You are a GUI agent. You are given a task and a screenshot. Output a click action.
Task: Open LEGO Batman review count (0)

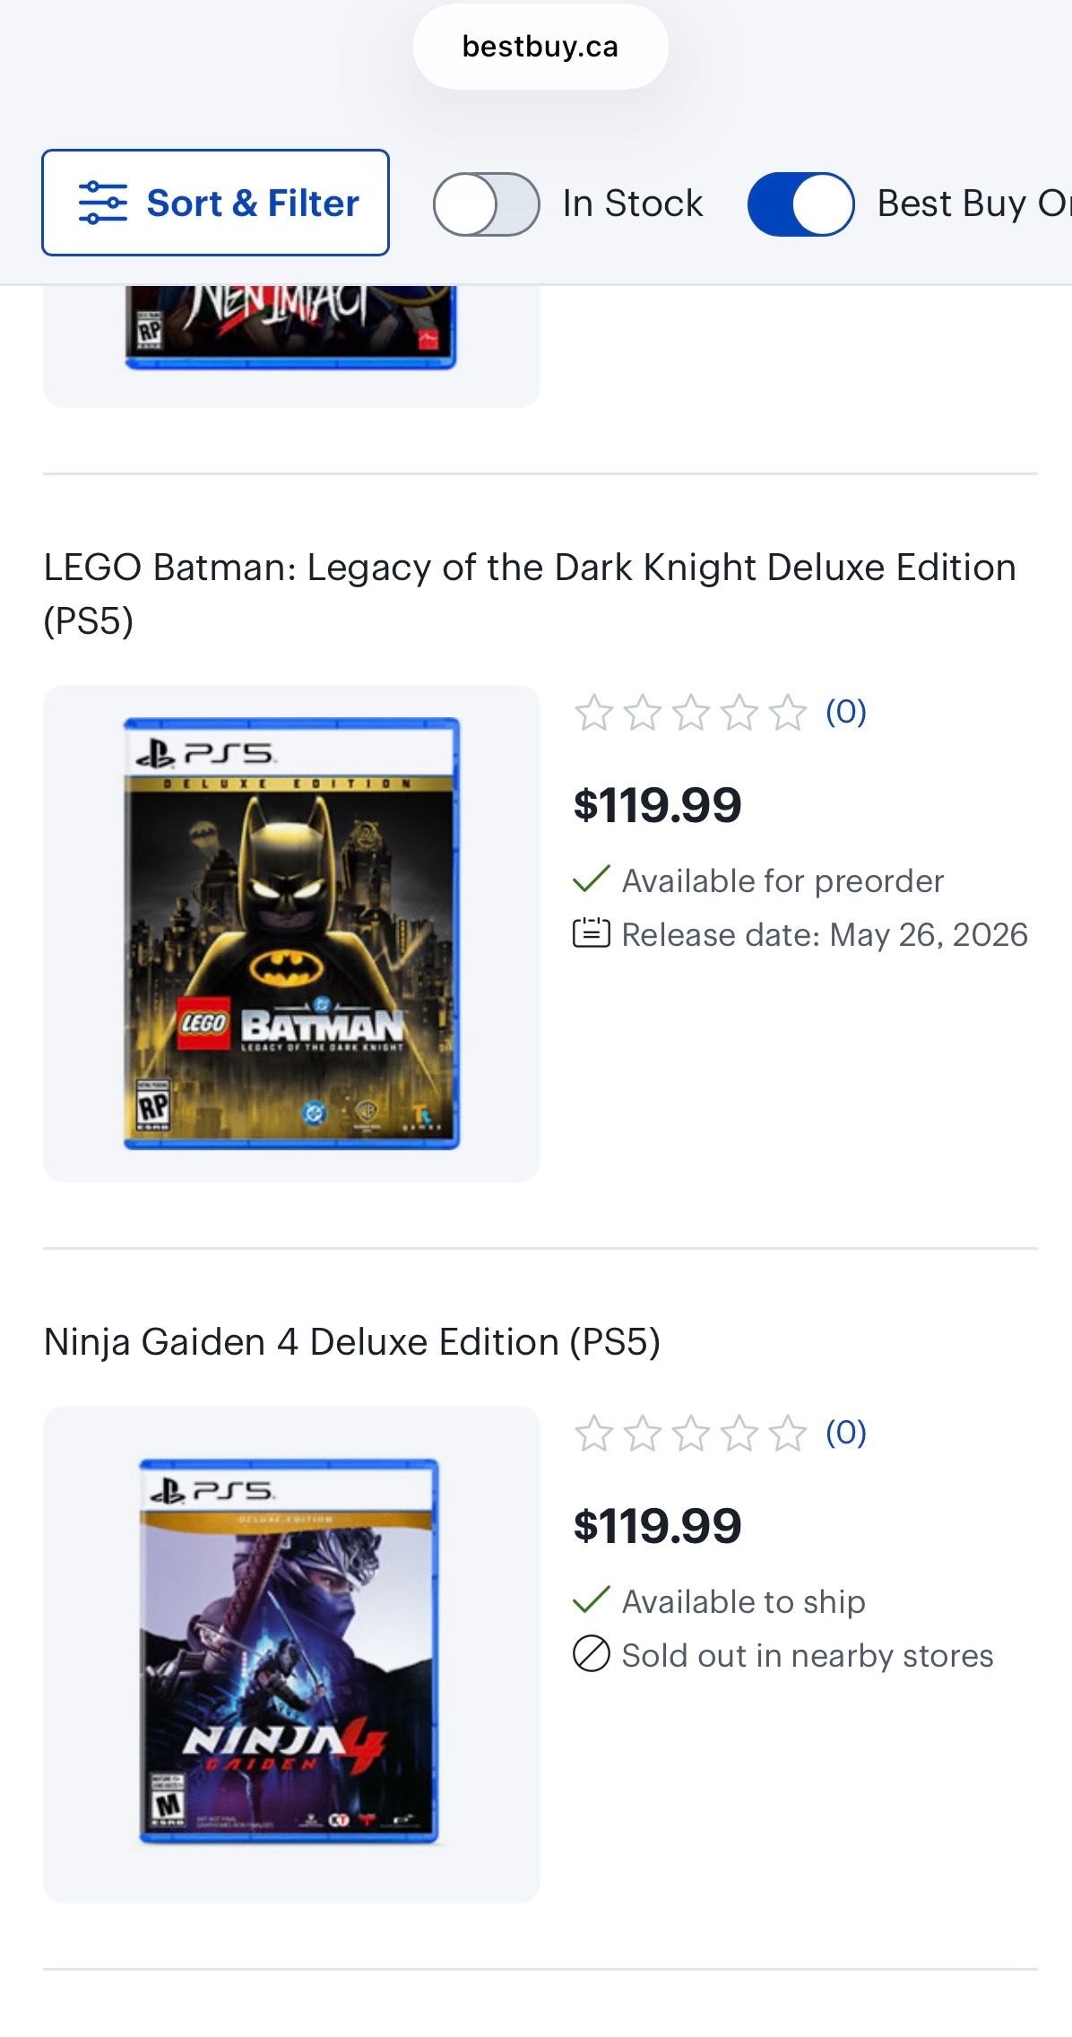845,713
